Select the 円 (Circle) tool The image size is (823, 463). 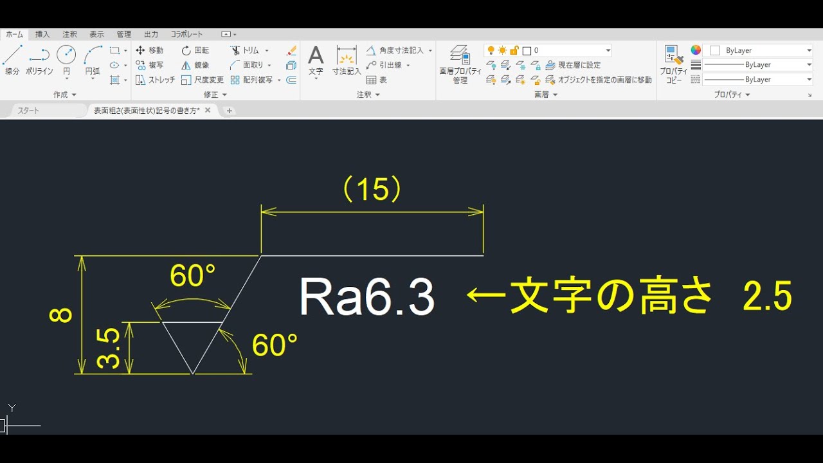(66, 60)
